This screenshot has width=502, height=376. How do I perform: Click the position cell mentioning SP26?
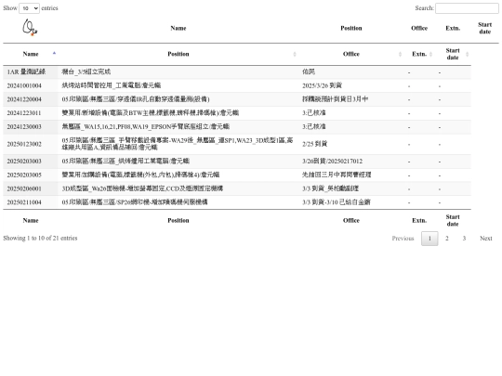coord(178,202)
